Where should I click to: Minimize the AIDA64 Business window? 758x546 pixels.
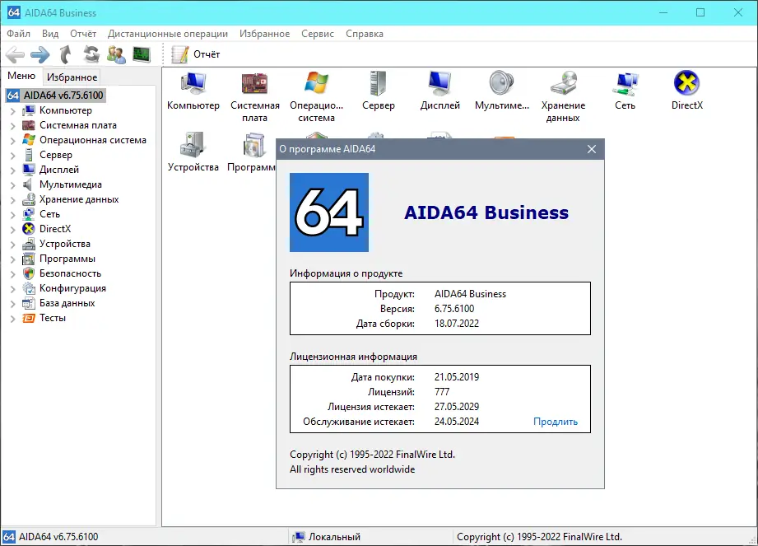point(663,12)
